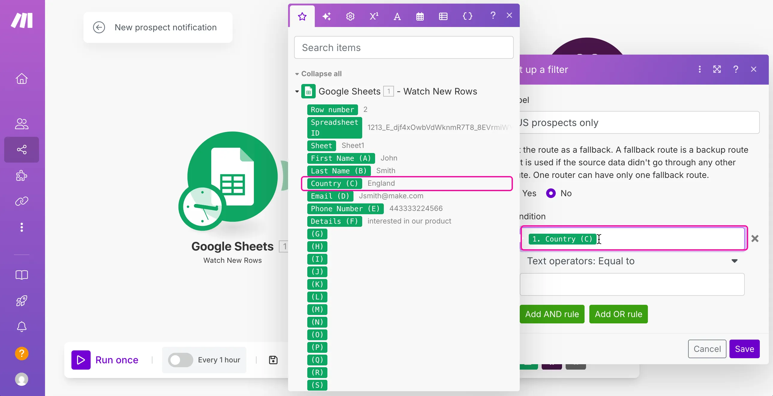Open text functions tab
Screen dimensions: 773x396
point(397,16)
